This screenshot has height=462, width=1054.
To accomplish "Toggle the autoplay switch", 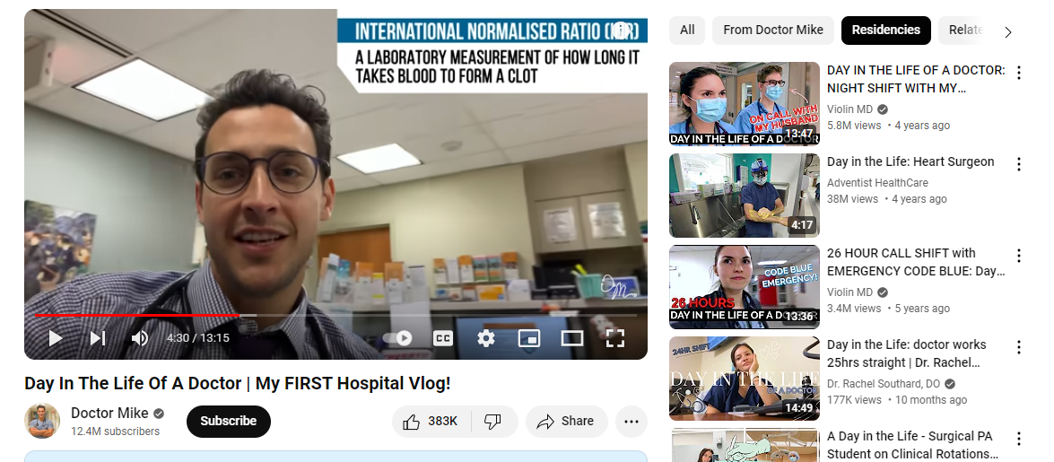I will coord(397,338).
